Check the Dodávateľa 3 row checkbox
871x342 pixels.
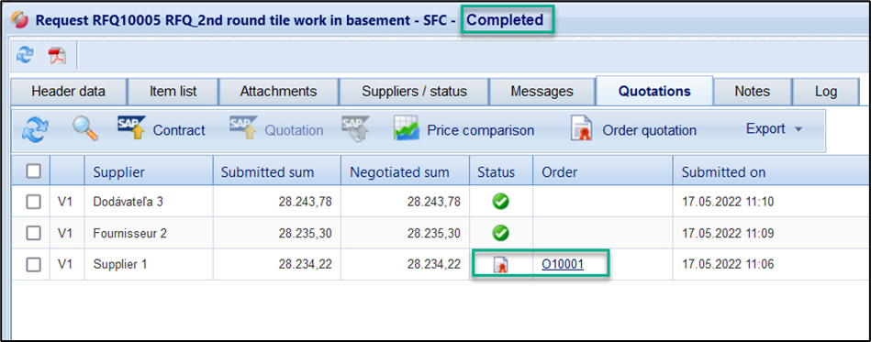pos(34,202)
